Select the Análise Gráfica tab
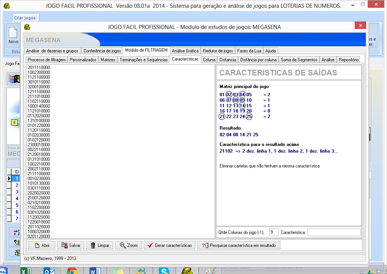Screen dimensions: 387x274 coord(185,51)
